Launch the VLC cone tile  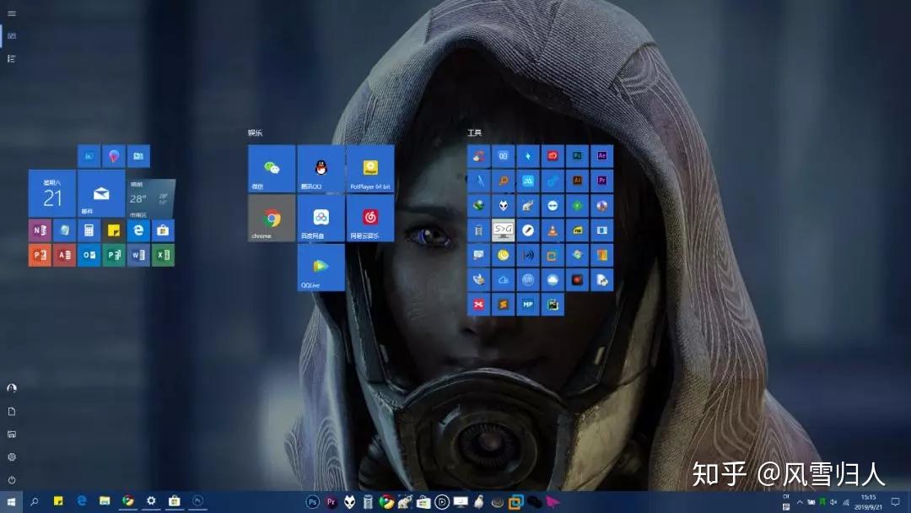point(553,230)
